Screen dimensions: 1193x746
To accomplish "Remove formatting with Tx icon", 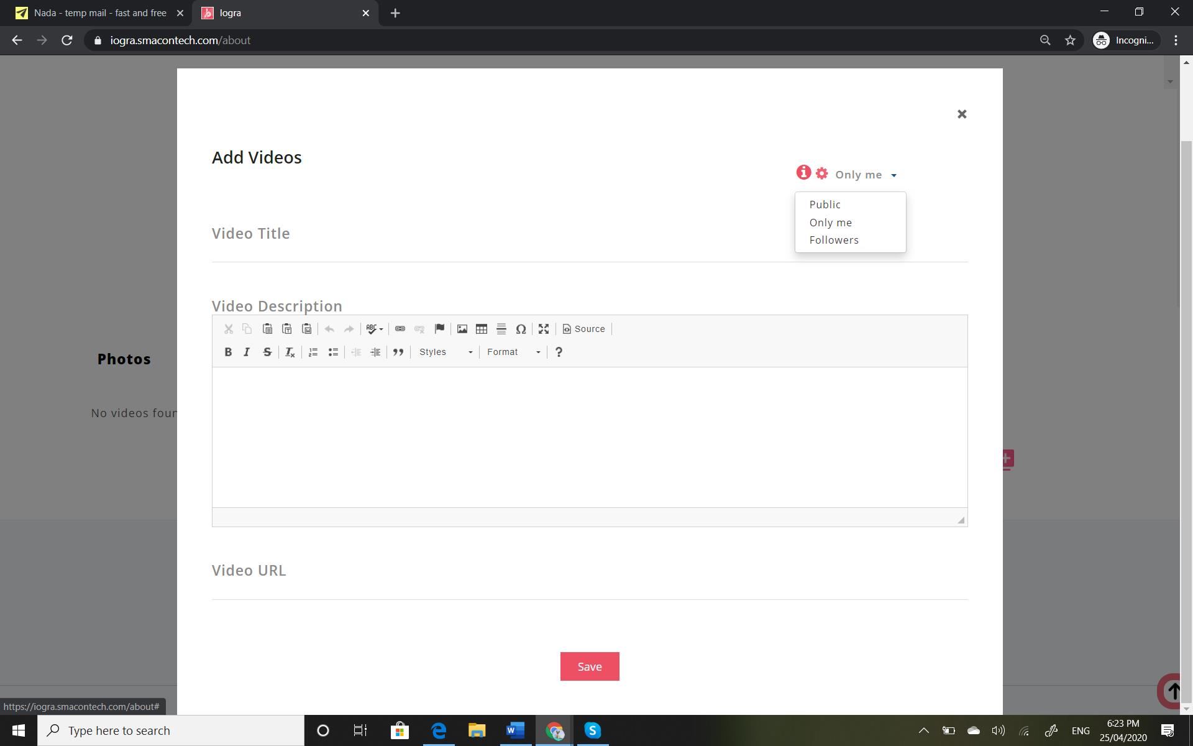I will pos(290,352).
